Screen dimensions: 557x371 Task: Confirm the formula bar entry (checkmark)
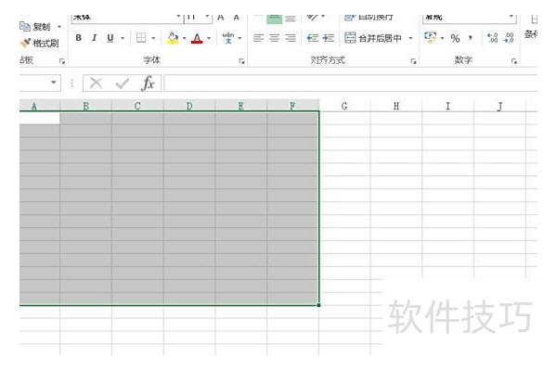click(x=122, y=83)
